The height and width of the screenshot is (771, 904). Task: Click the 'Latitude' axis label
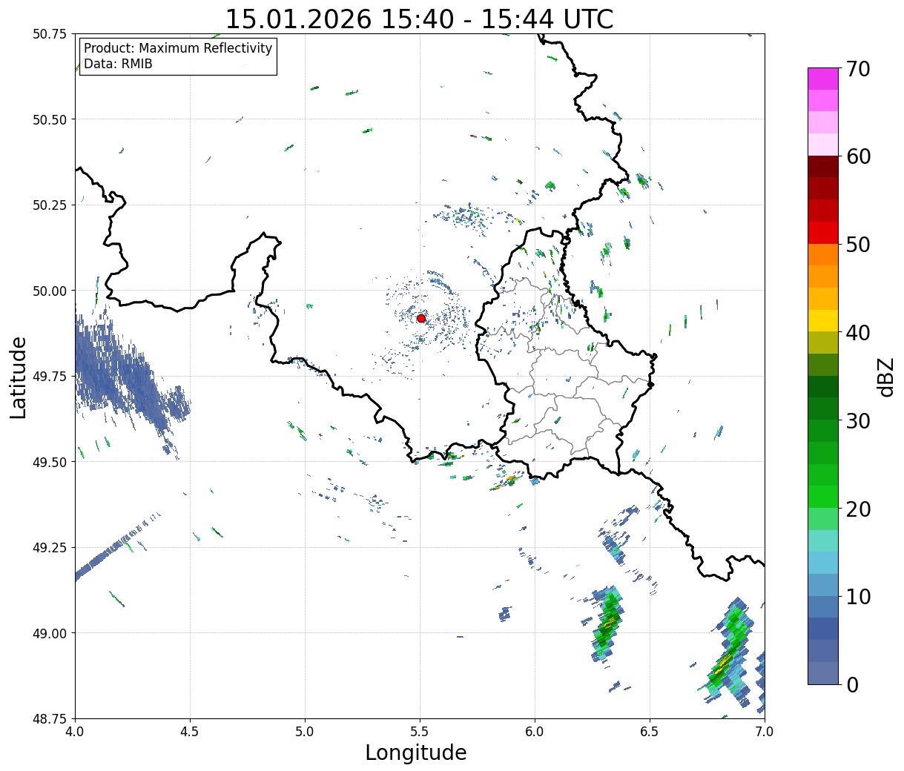19,377
